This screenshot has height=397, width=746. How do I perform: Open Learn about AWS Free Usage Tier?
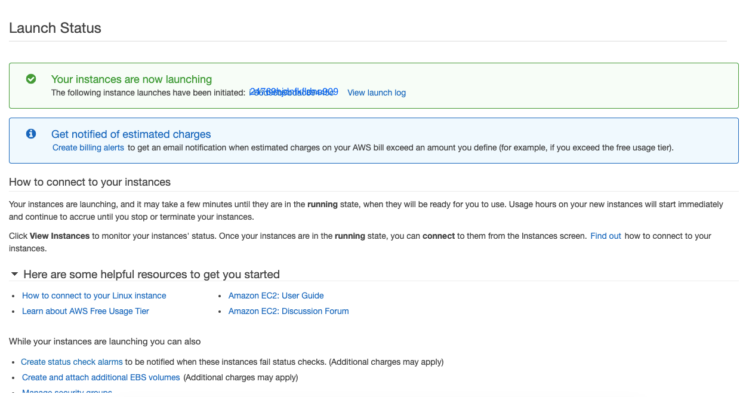coord(85,311)
